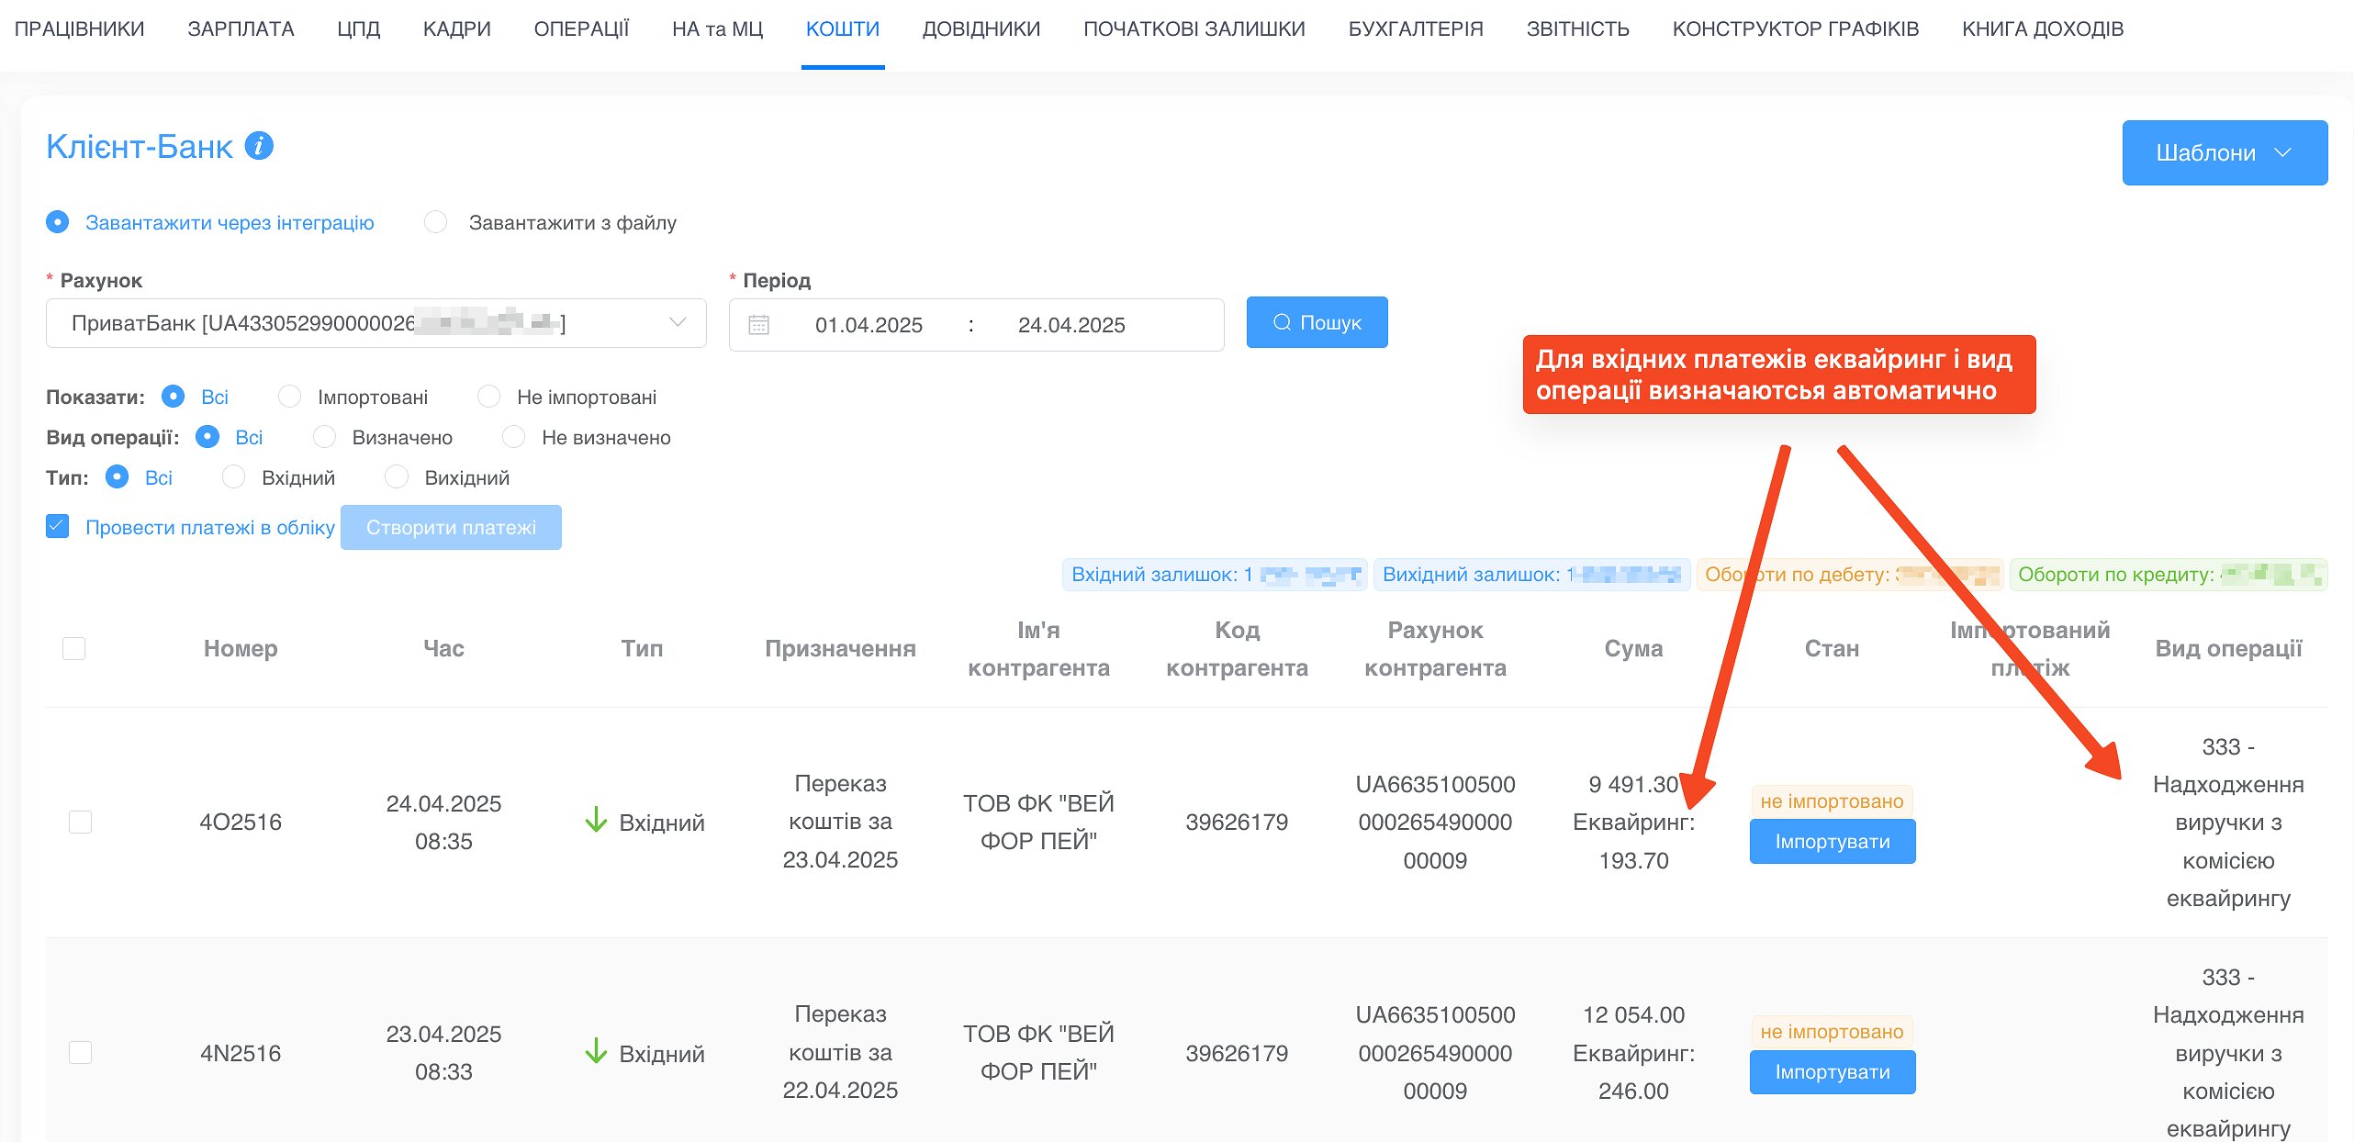The width and height of the screenshot is (2354, 1142).
Task: Select Тип Всі radio
Action: [117, 477]
